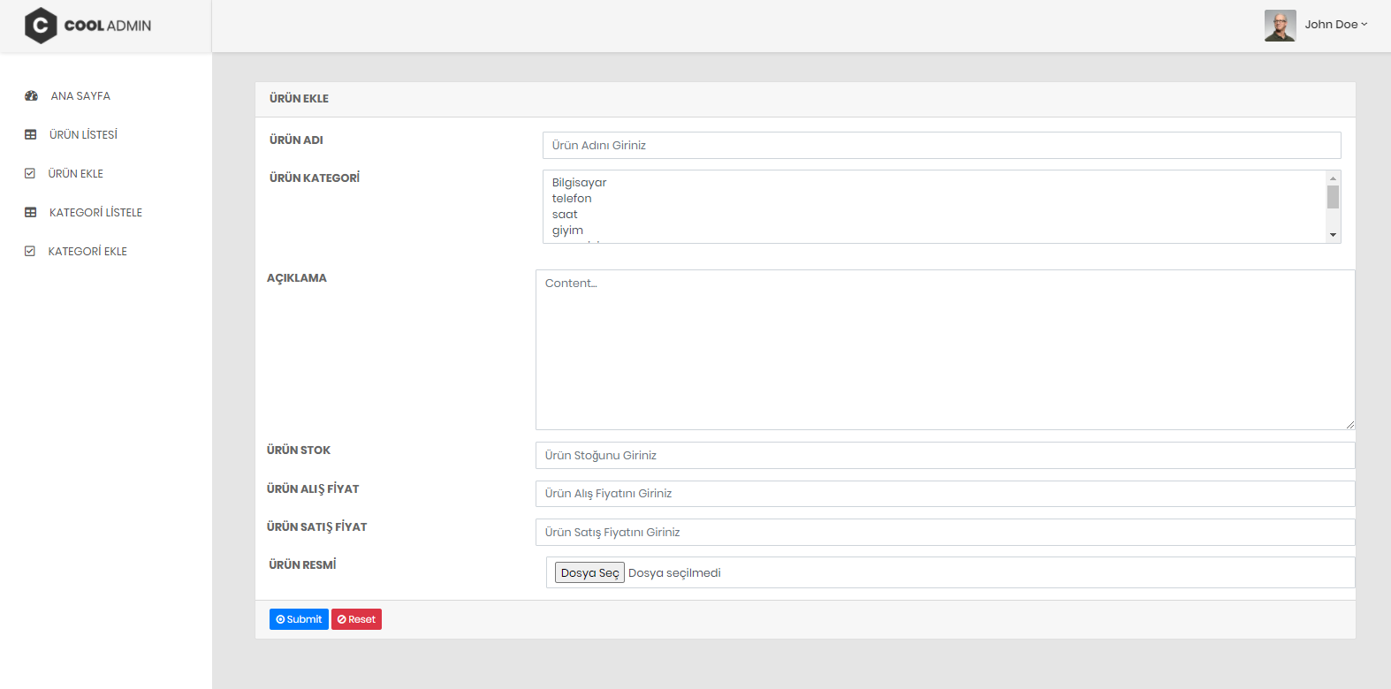Select saat in the category list

click(x=935, y=215)
